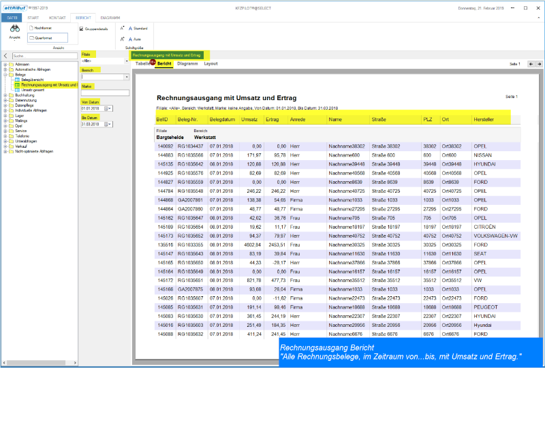Select Querformat page orientation
Screen dimensions: 545x429
pyautogui.click(x=48, y=38)
